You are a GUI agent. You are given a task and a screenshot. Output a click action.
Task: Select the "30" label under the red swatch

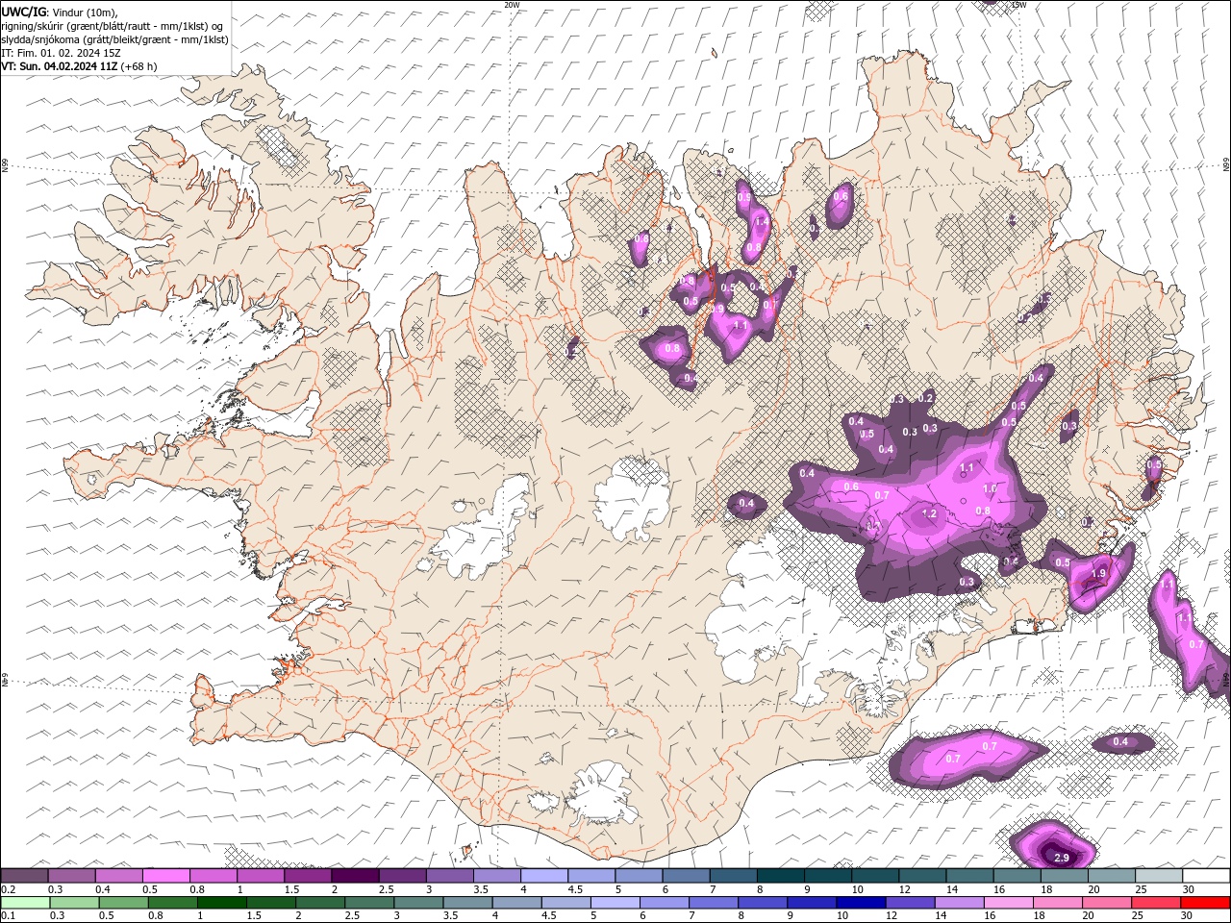(1189, 915)
